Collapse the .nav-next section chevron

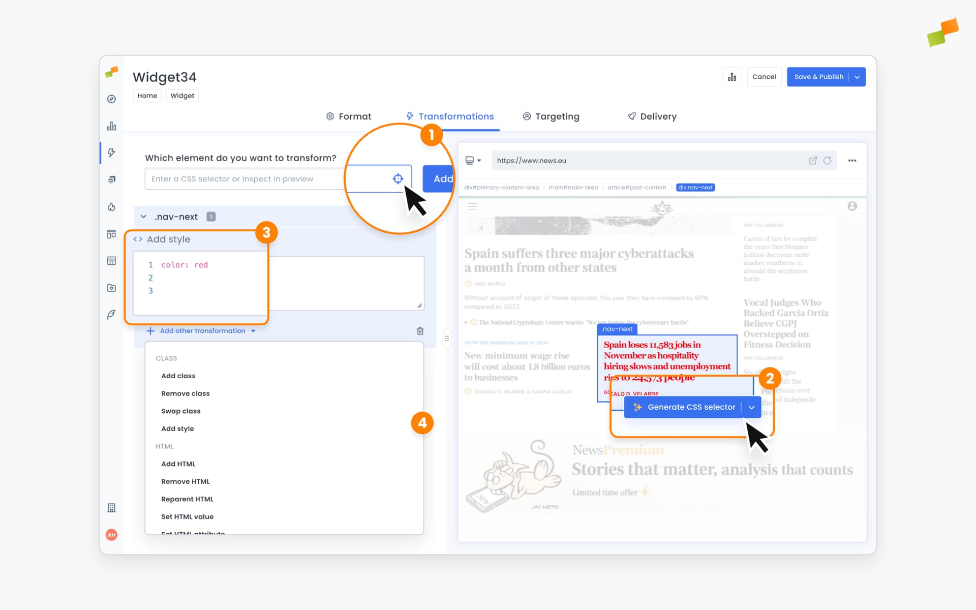tap(143, 216)
